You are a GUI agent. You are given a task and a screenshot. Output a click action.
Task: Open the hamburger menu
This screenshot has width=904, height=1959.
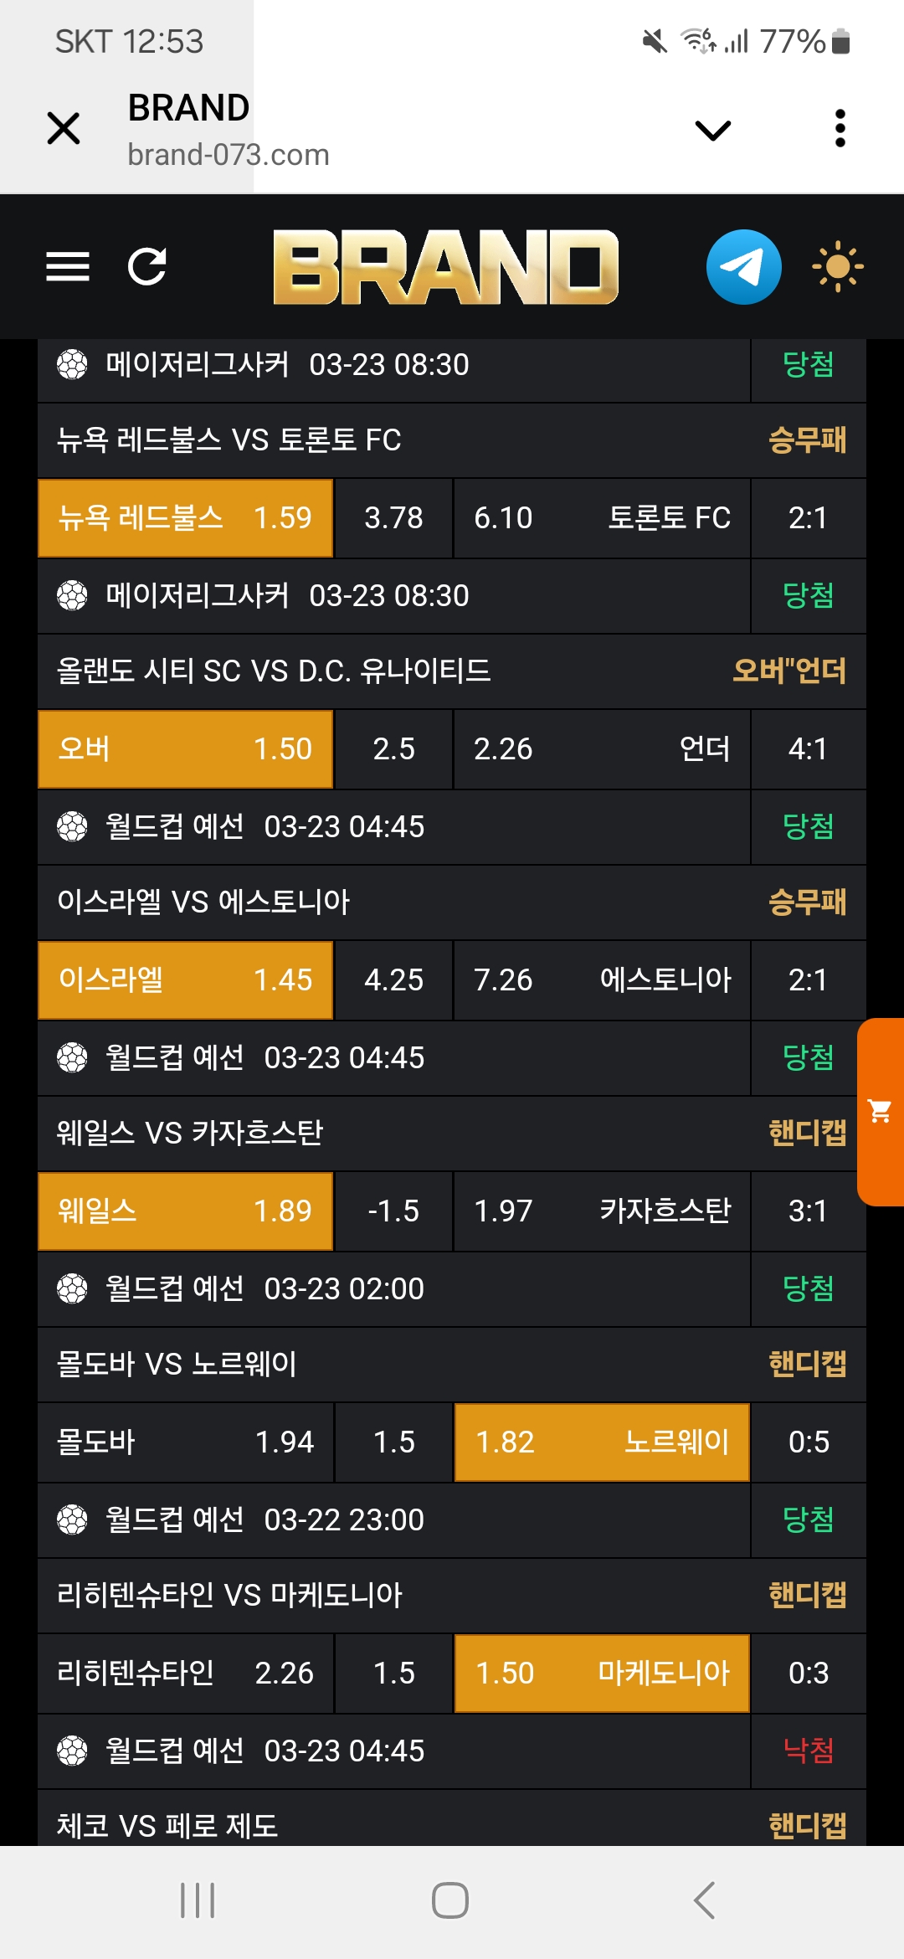pyautogui.click(x=68, y=267)
